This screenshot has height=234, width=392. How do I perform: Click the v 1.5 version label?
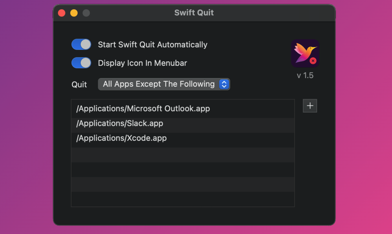[x=305, y=75]
